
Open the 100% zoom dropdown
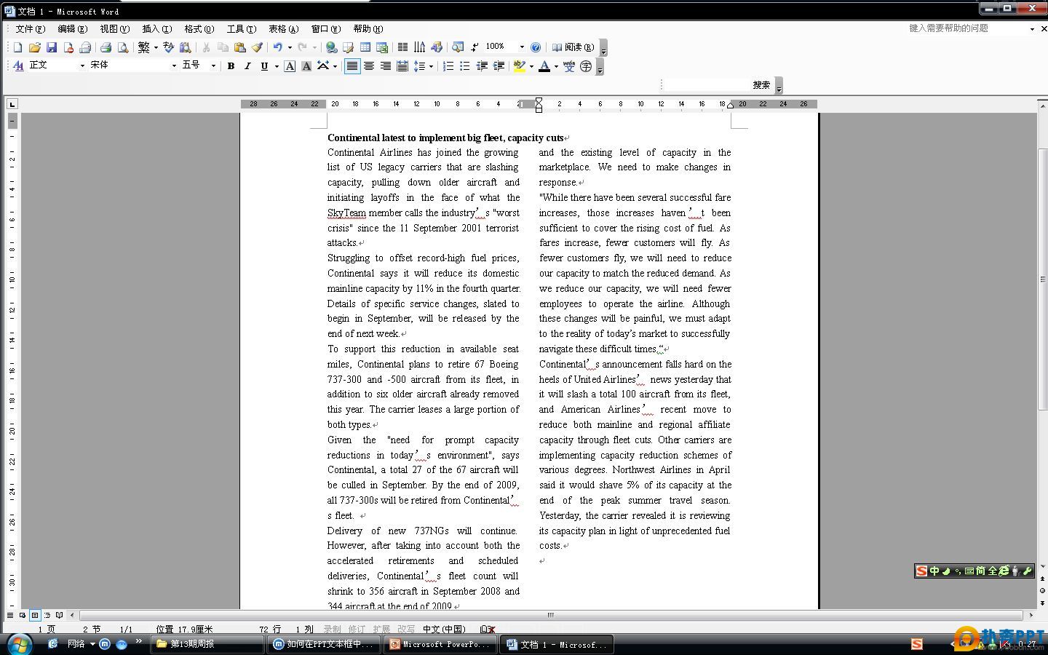click(521, 47)
